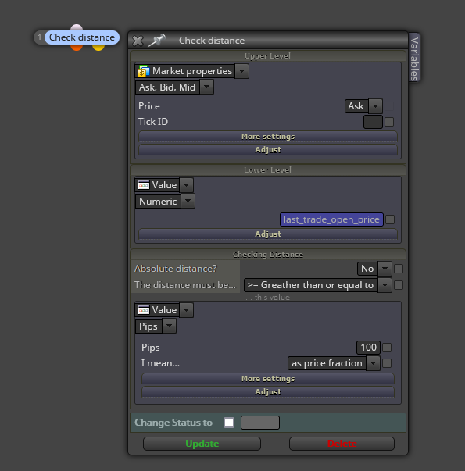Click the Tick ID input field

373,122
